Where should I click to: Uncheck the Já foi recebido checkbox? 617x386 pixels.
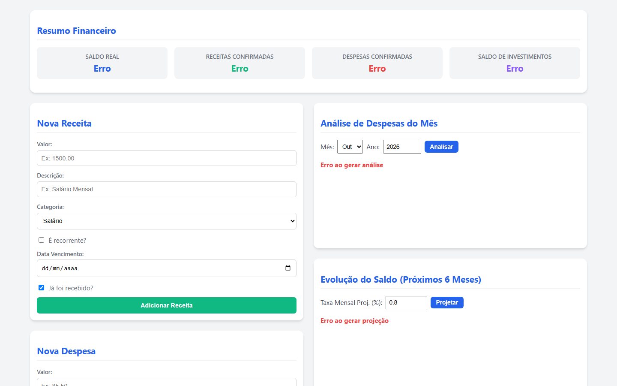[x=41, y=288]
